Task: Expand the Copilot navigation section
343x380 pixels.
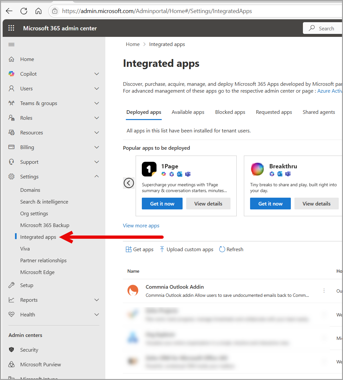Action: 97,74
